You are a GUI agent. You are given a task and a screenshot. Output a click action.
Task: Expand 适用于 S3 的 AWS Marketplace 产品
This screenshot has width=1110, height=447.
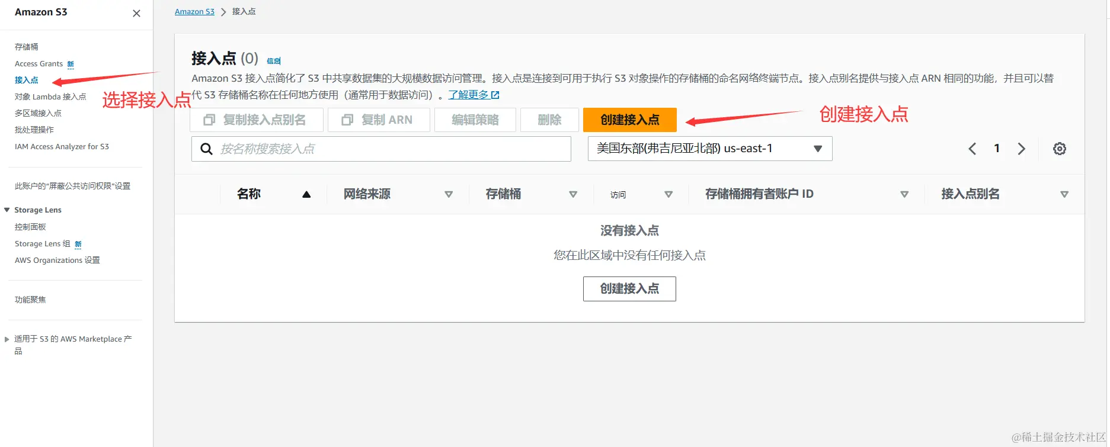pyautogui.click(x=7, y=339)
